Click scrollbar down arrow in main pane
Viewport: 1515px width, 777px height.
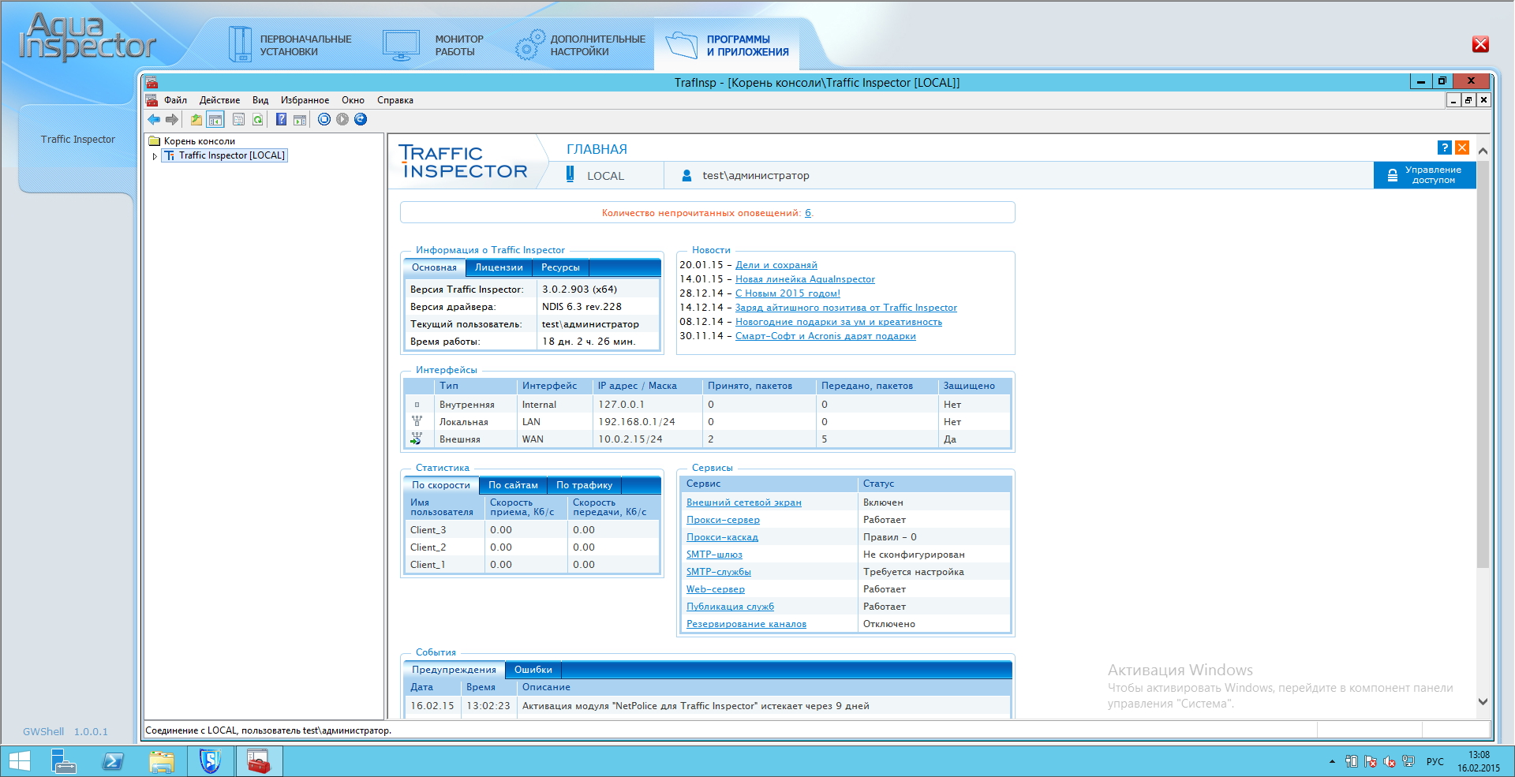pyautogui.click(x=1483, y=701)
